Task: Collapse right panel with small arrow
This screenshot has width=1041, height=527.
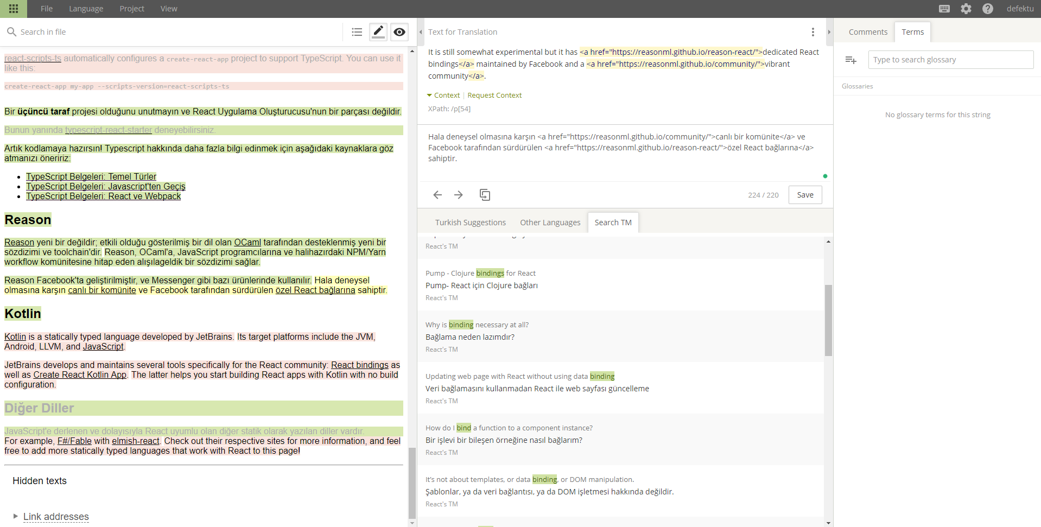Action: point(829,32)
